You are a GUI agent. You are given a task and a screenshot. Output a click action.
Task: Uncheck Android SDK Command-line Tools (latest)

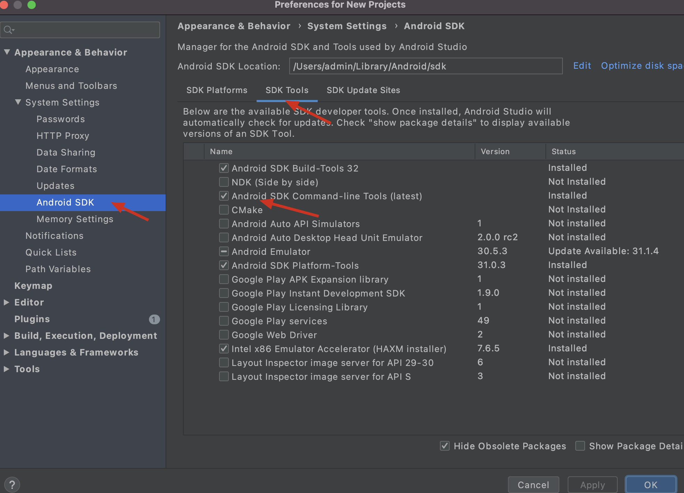[x=224, y=196]
